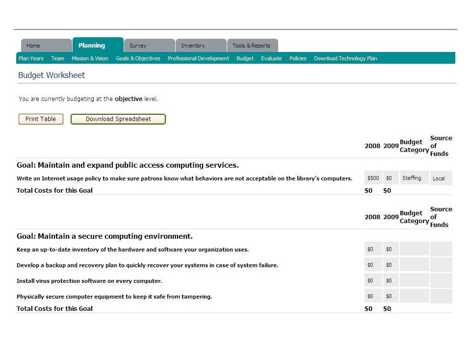The height and width of the screenshot is (353, 471).
Task: Open Professional Development section
Action: click(x=198, y=58)
